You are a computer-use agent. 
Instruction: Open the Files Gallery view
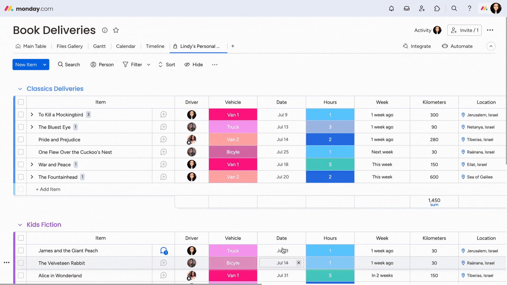[x=69, y=46]
